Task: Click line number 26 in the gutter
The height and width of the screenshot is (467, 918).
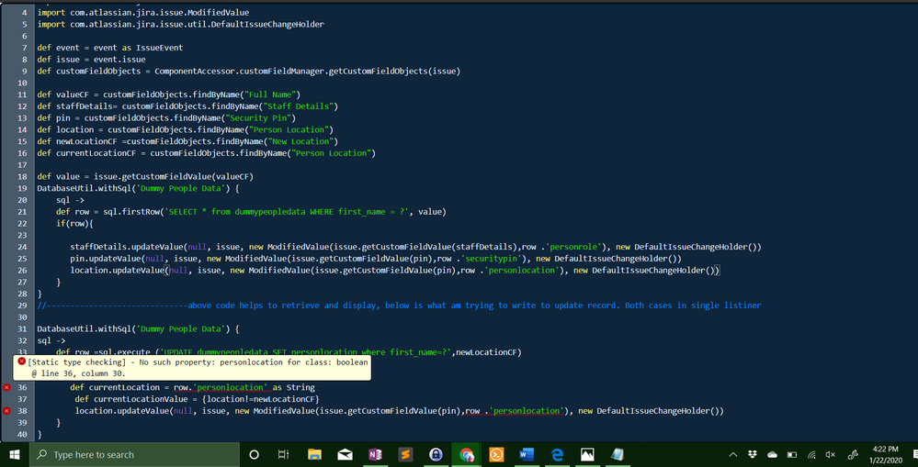Action: (22, 270)
